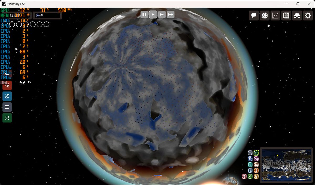This screenshot has height=185, width=315.
Task: Toggle the animal face fauna overlay
Action: pyautogui.click(x=256, y=177)
